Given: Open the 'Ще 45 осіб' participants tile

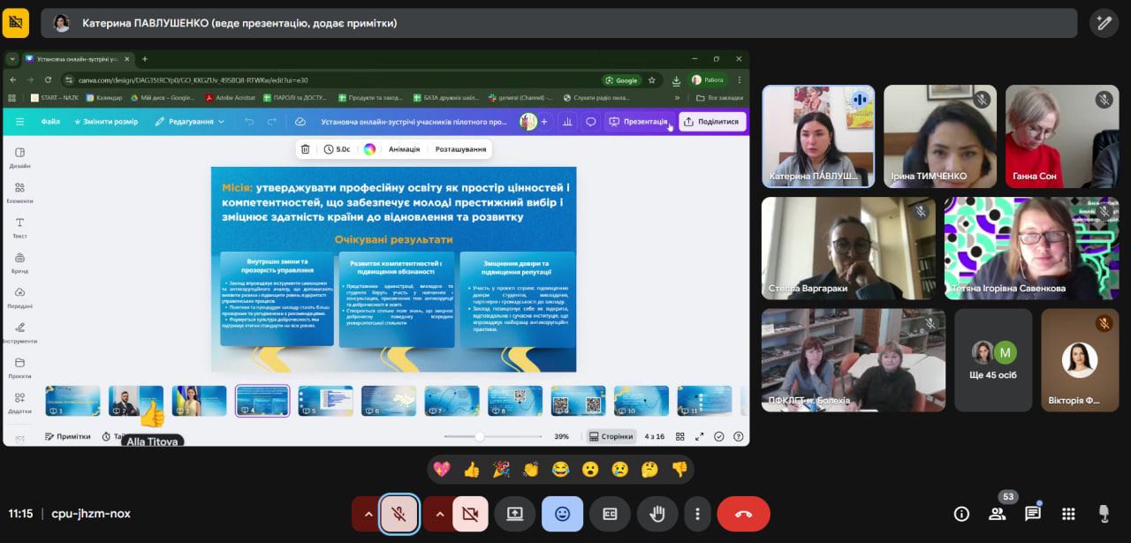Looking at the screenshot, I should (x=993, y=359).
